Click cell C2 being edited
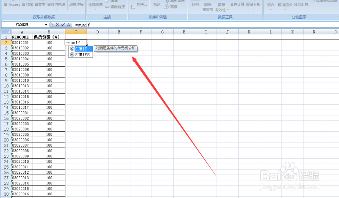 pos(76,43)
